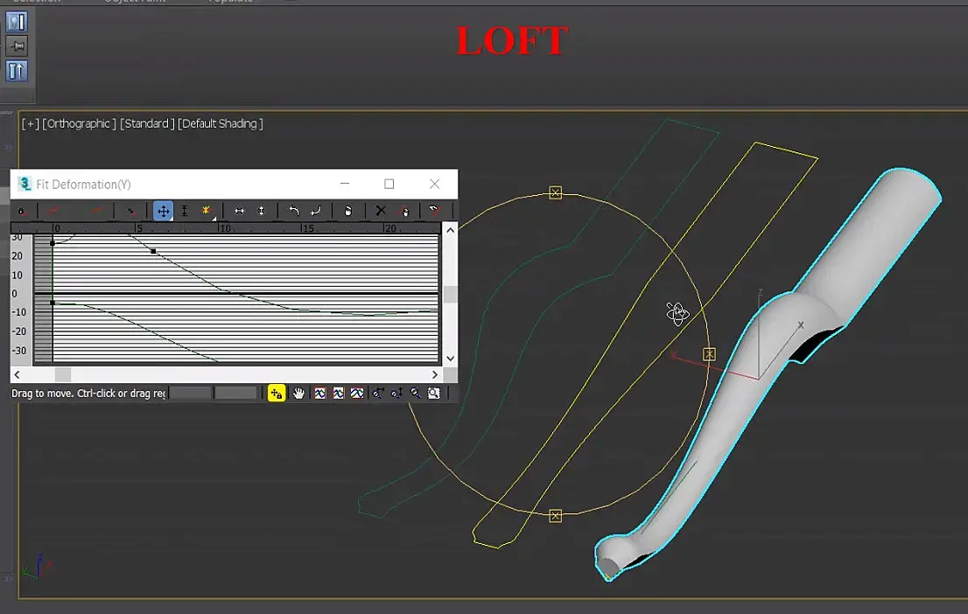Select upper curve start point at zero

(x=53, y=243)
